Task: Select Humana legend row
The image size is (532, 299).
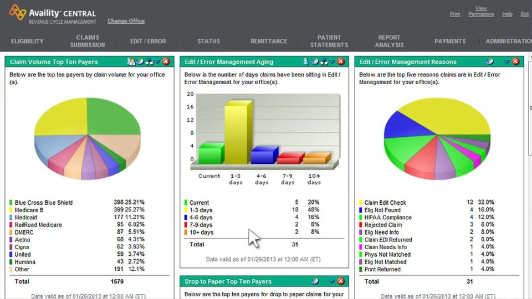Action: [x=77, y=262]
